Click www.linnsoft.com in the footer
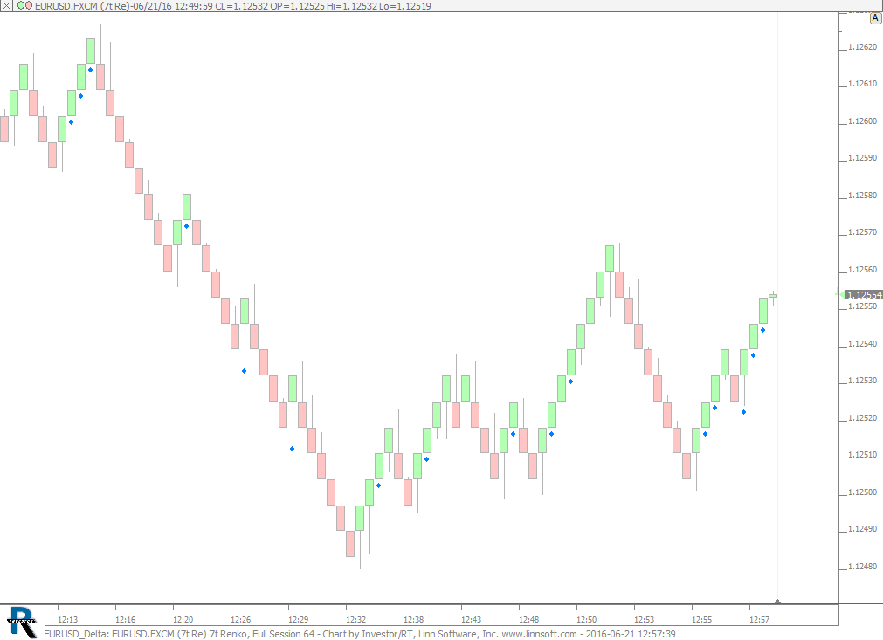 539,634
